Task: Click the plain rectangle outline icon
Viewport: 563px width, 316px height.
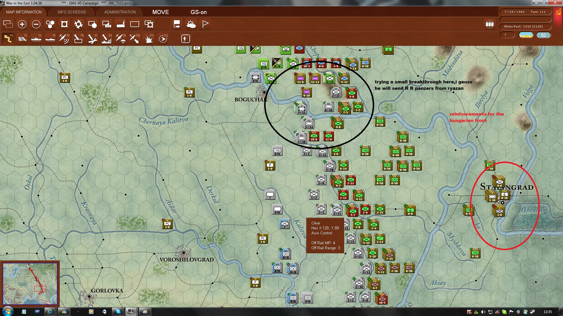Action: click(x=135, y=24)
